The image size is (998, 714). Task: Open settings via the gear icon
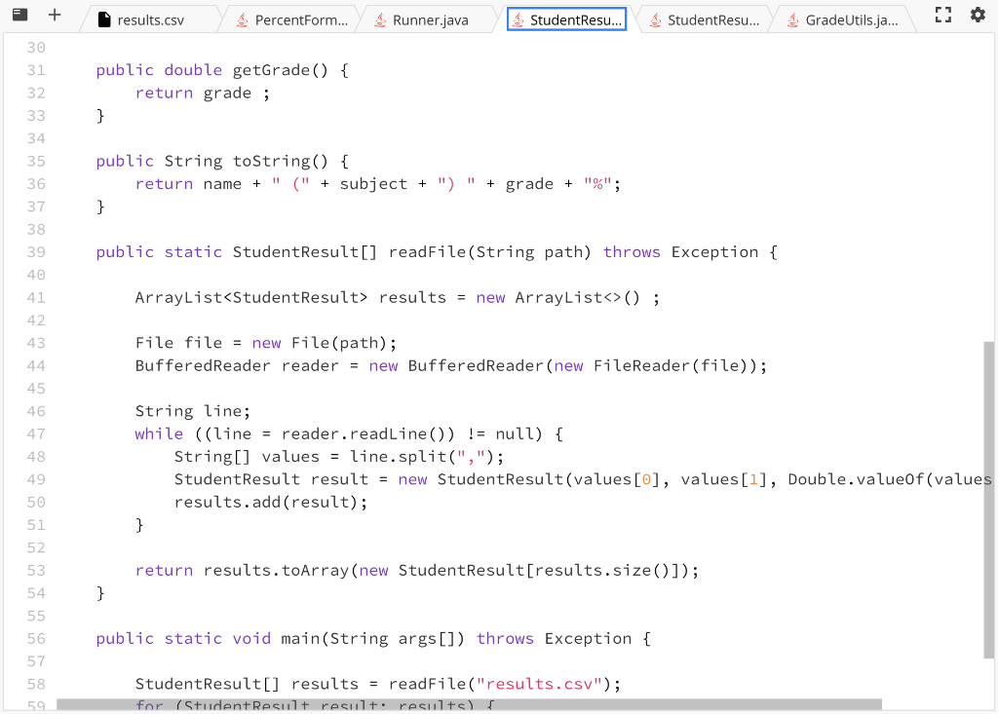tap(979, 15)
